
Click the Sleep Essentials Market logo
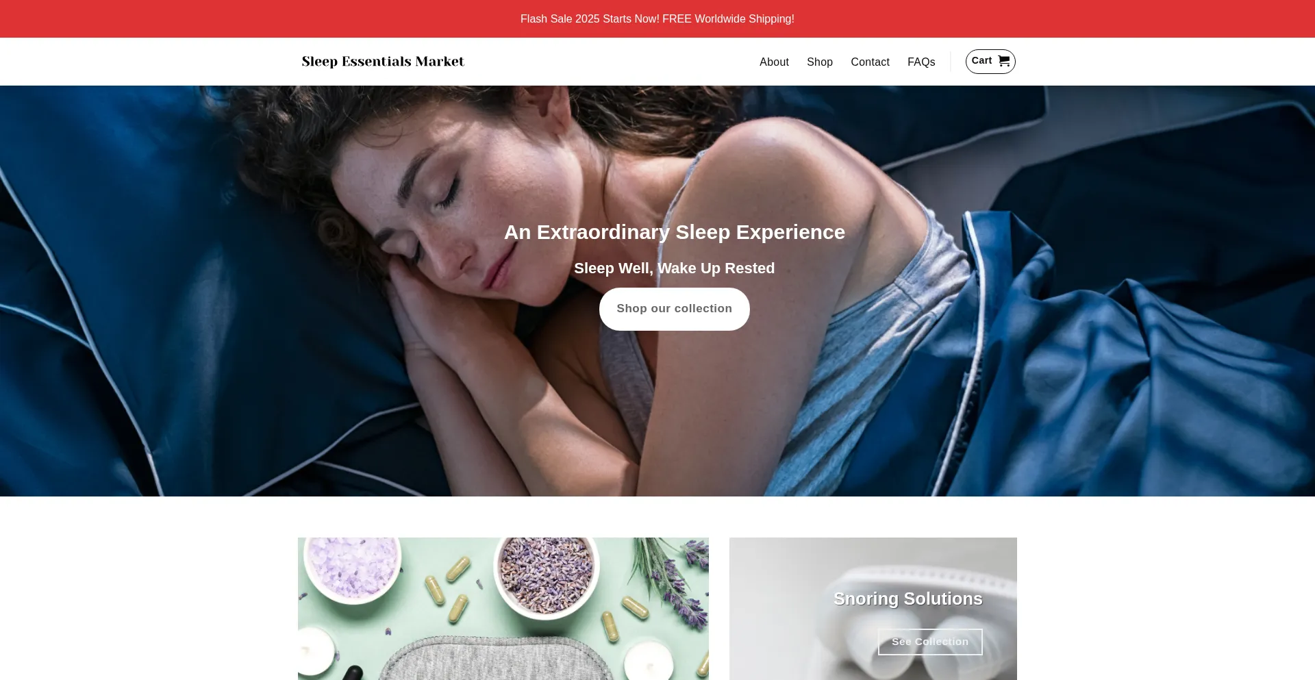tap(383, 61)
